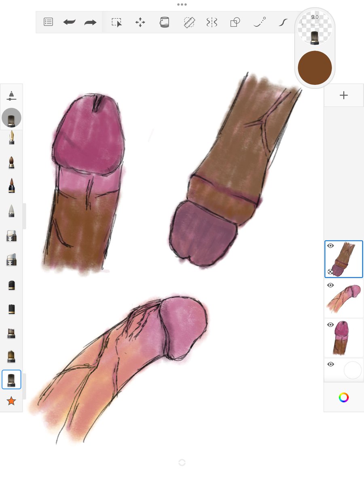Open the main menu list icon

pos(48,22)
